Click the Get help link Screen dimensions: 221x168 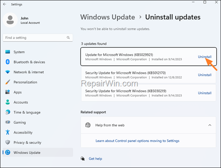[x=95, y=158]
